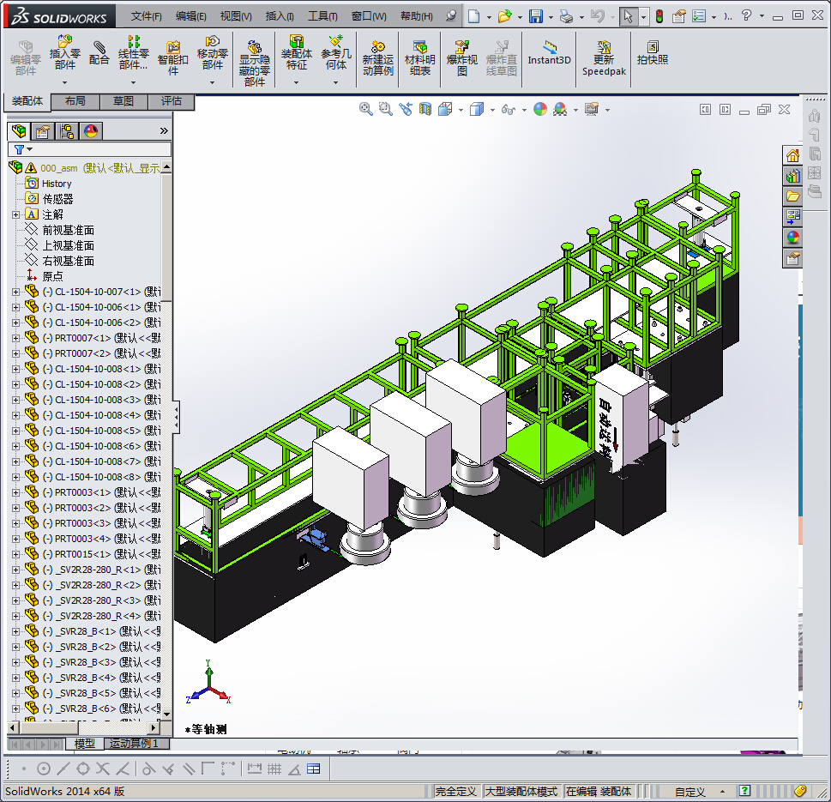Screen dimensions: 831x802
Task: Select Move Component (移动零部件) tool
Action: click(x=212, y=53)
